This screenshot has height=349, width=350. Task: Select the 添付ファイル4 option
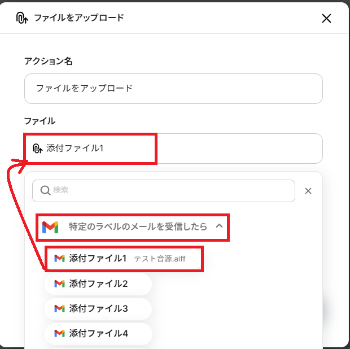click(98, 334)
